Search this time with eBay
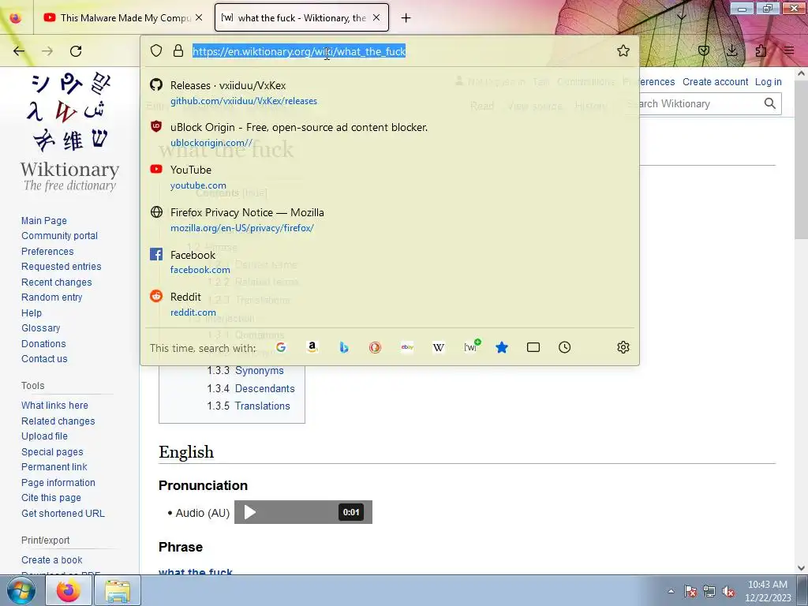808x606 pixels. (x=407, y=347)
